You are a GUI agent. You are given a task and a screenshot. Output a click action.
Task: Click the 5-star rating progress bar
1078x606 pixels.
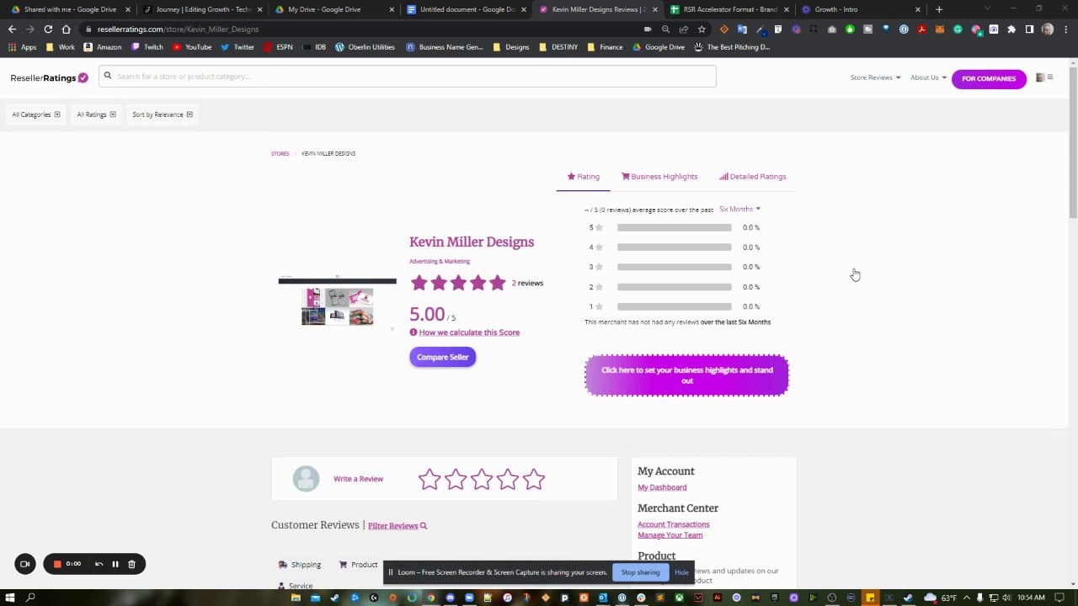point(674,227)
